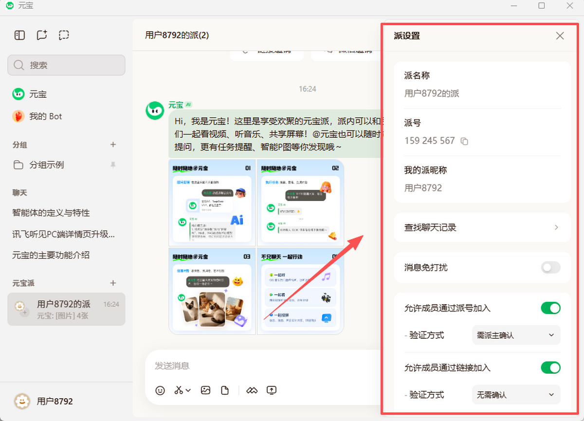Open the 需派主确认 verification dropdown

coord(516,335)
